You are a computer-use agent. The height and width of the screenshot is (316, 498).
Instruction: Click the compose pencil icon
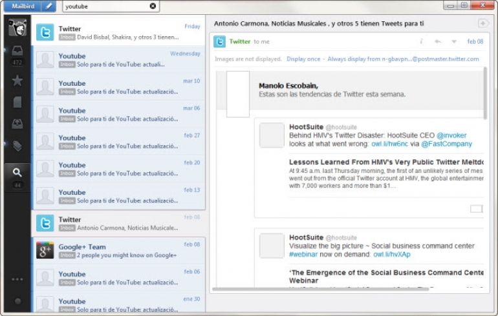pos(49,6)
